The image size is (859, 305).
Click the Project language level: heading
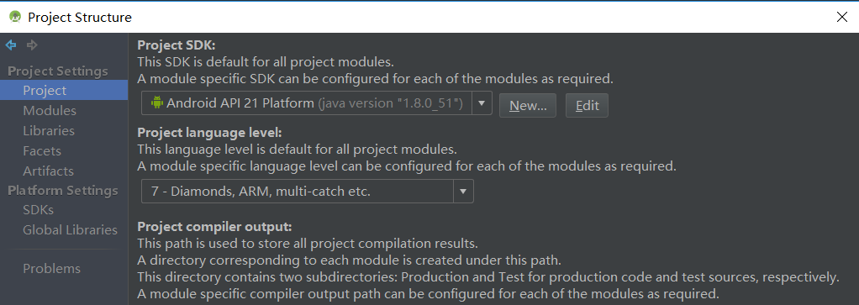210,133
